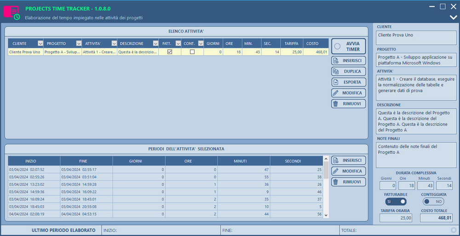Screen dimensions: 460x236
Task: Start the timer with Avvia Timer
Action: point(348,46)
